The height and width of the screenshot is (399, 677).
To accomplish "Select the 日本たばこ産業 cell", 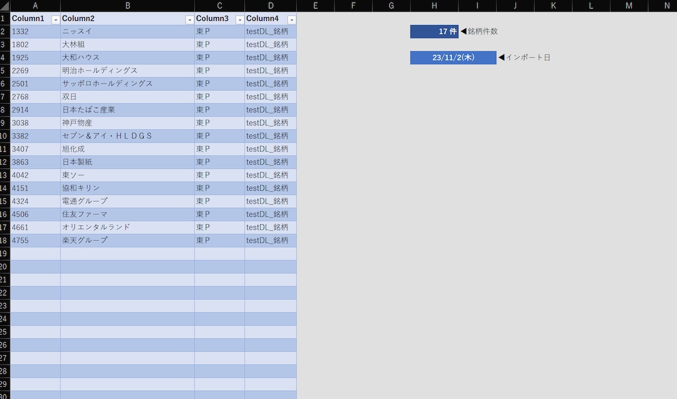I will (x=128, y=110).
